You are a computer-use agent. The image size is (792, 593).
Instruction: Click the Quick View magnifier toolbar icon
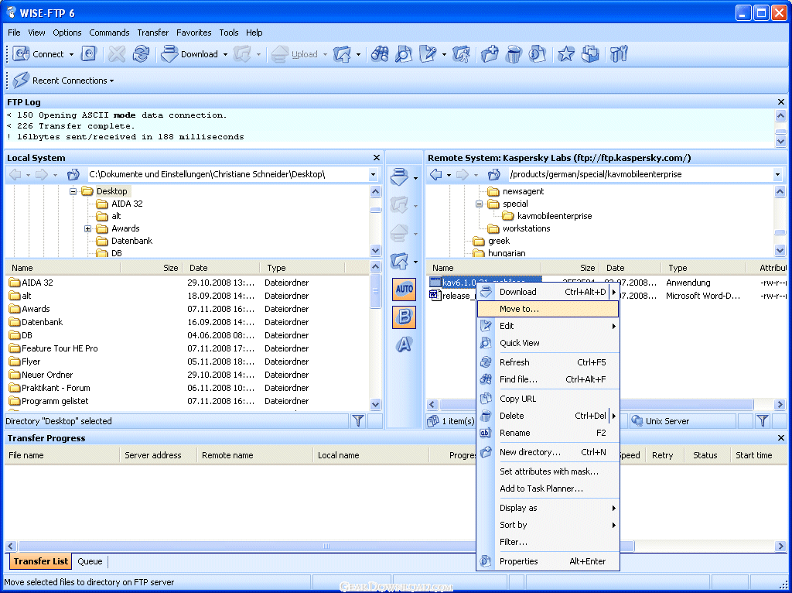(404, 53)
